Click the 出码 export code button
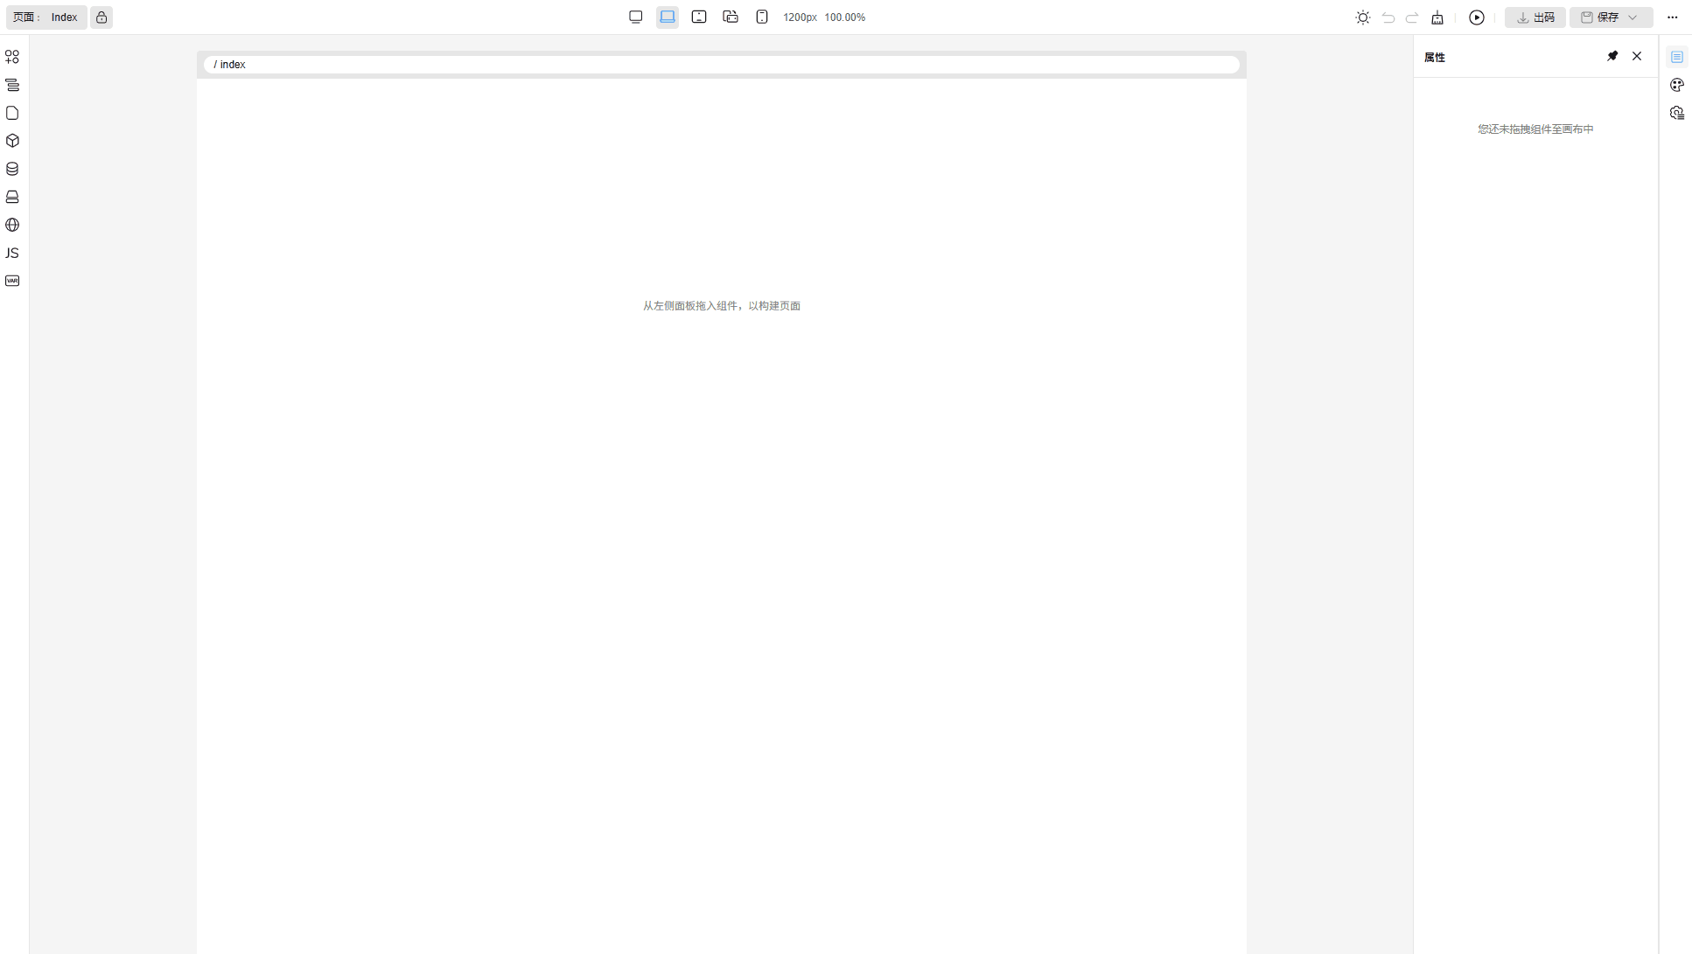 point(1535,17)
